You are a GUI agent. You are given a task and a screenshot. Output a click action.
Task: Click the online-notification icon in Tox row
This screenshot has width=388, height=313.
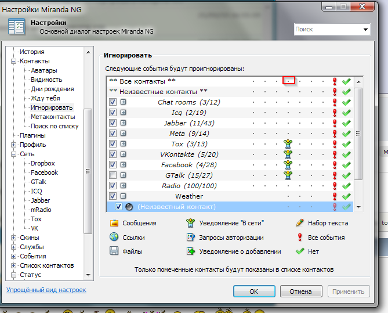tap(288, 144)
